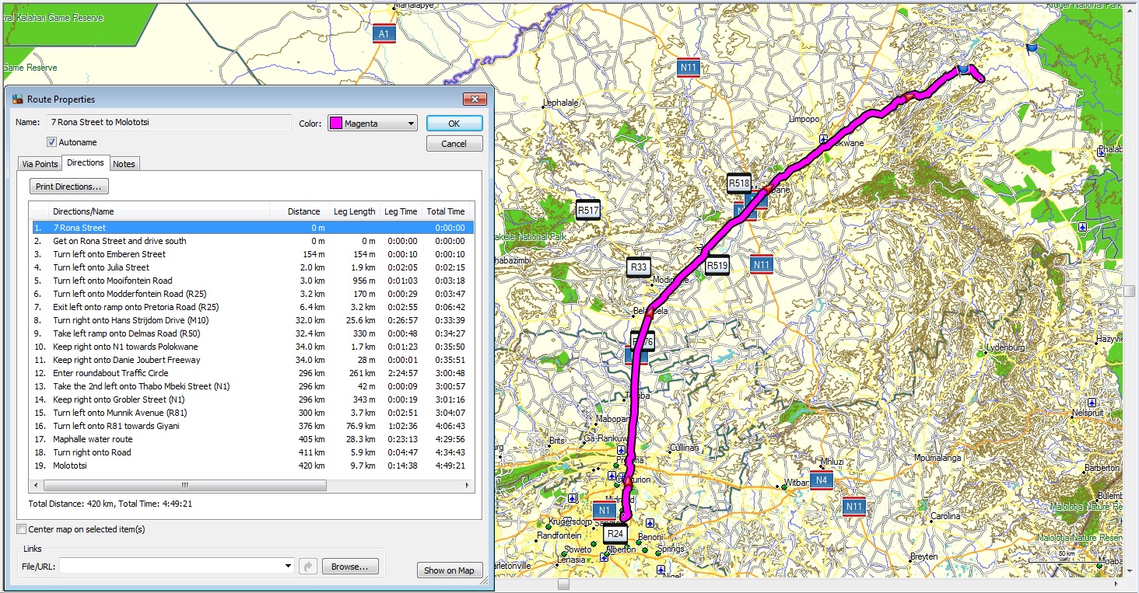Click the R519 road shield on map
The width and height of the screenshot is (1139, 593).
[x=717, y=265]
